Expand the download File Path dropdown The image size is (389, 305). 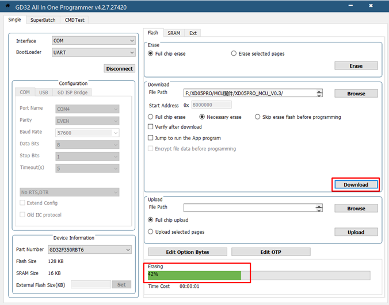coord(319,93)
